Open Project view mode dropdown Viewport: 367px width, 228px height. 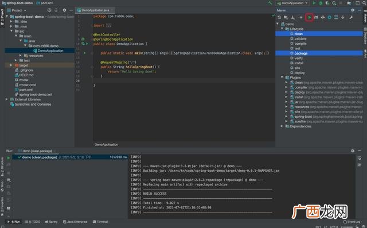coord(17,10)
